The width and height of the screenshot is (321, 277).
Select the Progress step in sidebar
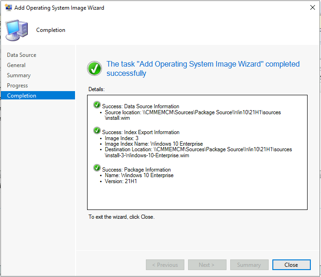[x=18, y=86]
